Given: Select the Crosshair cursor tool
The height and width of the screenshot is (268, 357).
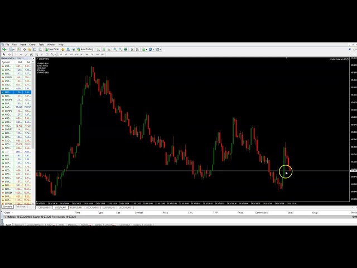Looking at the screenshot, I should (9, 54).
